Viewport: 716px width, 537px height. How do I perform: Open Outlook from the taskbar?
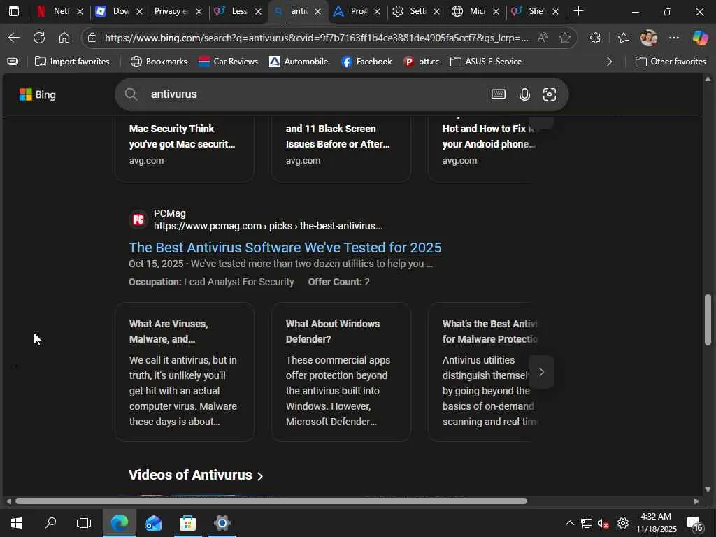pyautogui.click(x=153, y=523)
